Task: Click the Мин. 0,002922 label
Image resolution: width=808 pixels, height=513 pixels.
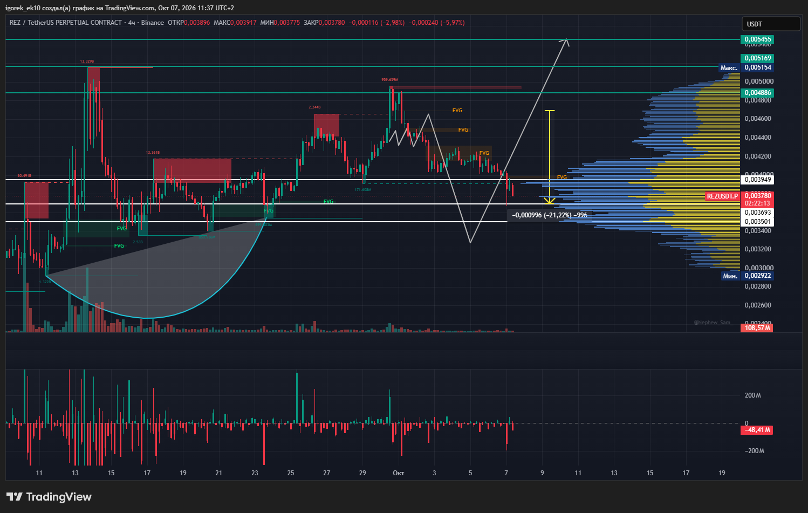Action: tap(747, 276)
